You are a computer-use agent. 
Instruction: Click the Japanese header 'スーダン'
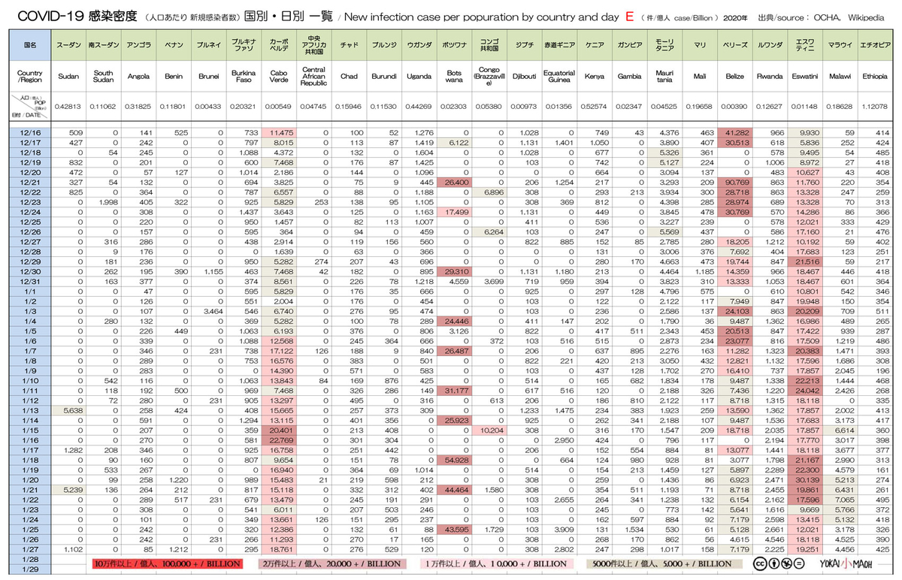tap(68, 45)
